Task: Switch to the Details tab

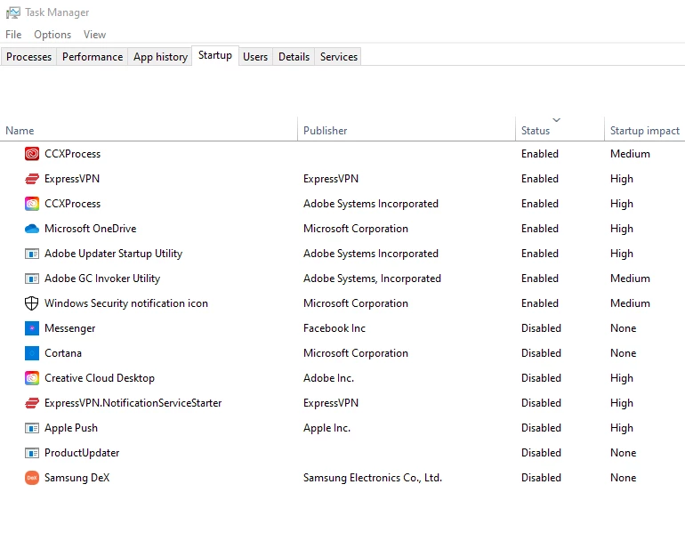Action: pyautogui.click(x=294, y=57)
